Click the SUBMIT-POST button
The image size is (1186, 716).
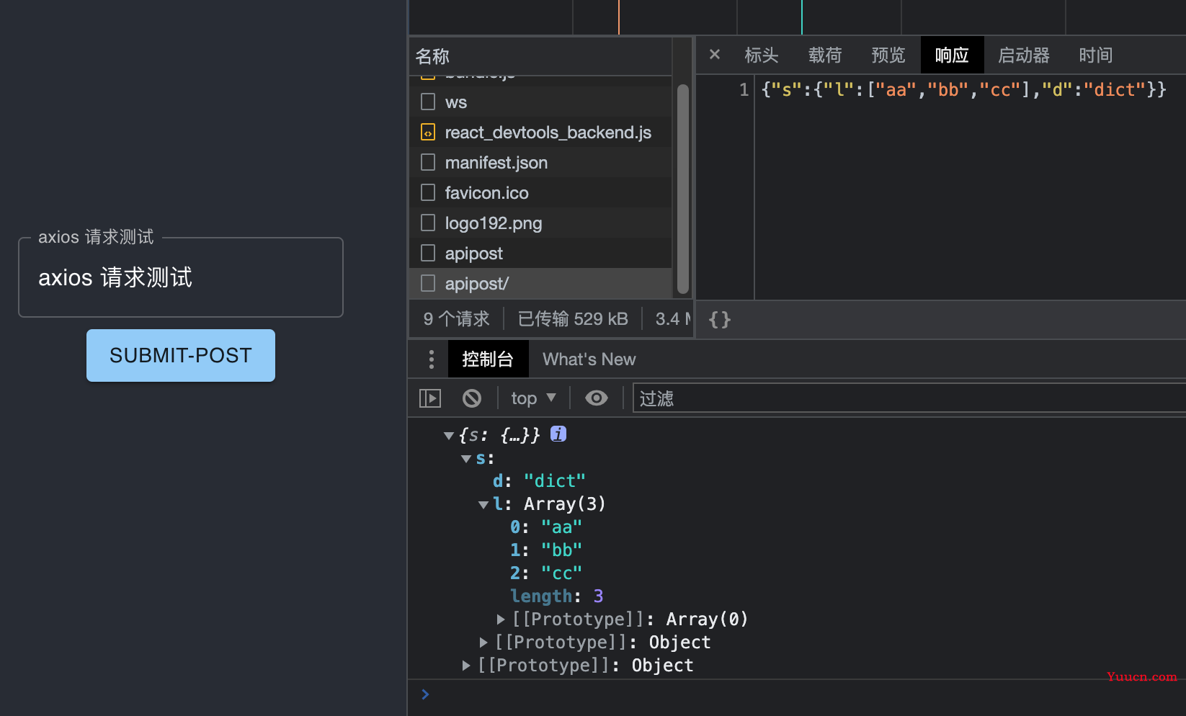pyautogui.click(x=181, y=355)
